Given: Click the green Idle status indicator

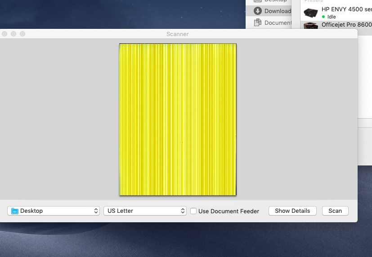Looking at the screenshot, I should (x=323, y=17).
